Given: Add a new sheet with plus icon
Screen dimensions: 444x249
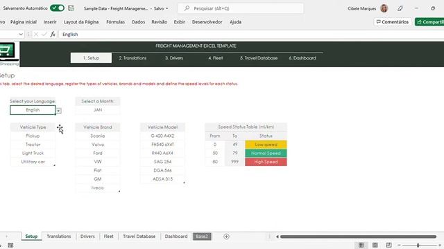Looking at the screenshot, I should (x=226, y=237).
